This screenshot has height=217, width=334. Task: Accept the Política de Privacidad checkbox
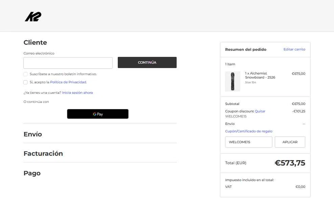tap(25, 82)
